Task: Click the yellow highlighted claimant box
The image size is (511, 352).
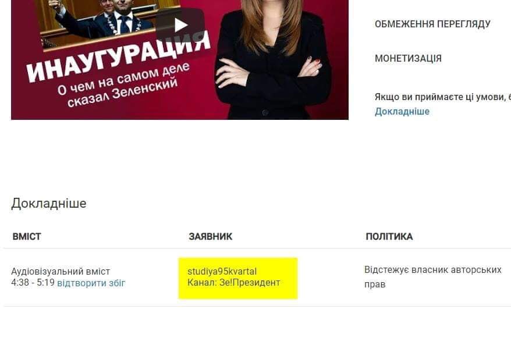Action: click(238, 278)
